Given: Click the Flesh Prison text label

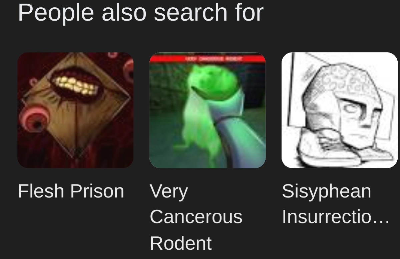Looking at the screenshot, I should [71, 191].
